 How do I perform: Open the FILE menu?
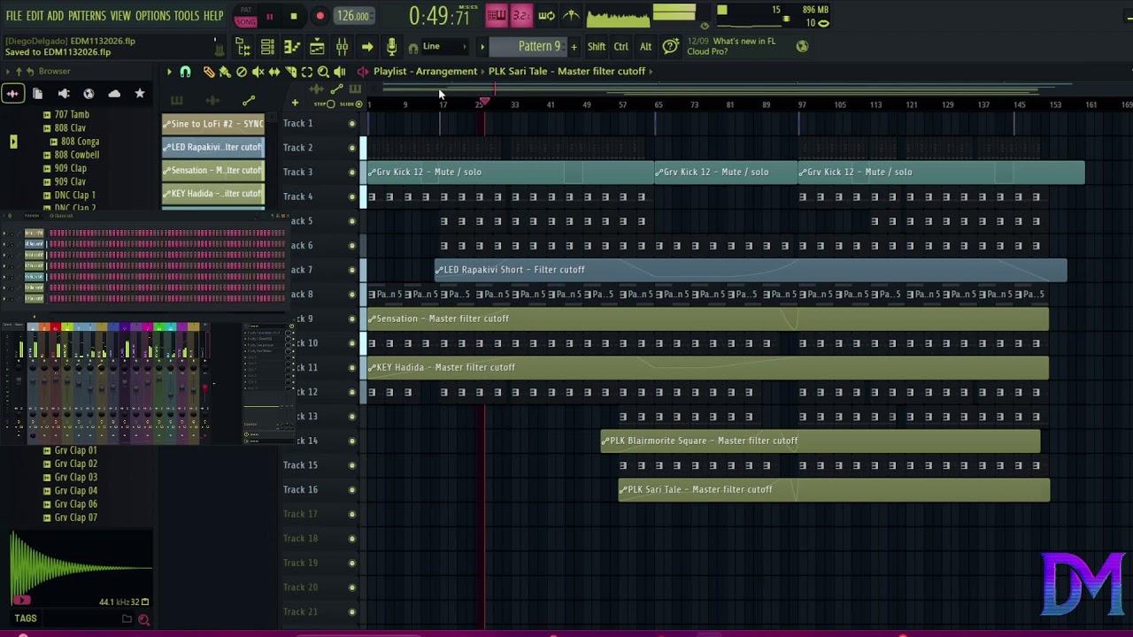pyautogui.click(x=13, y=16)
